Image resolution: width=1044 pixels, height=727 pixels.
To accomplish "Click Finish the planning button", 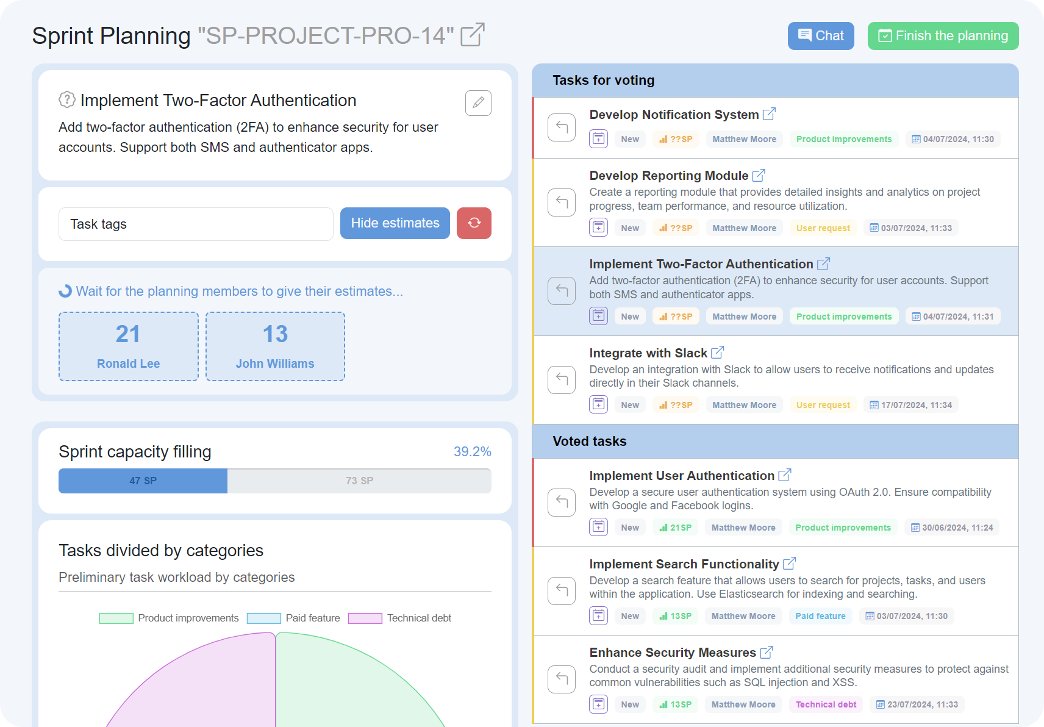I will pyautogui.click(x=943, y=36).
